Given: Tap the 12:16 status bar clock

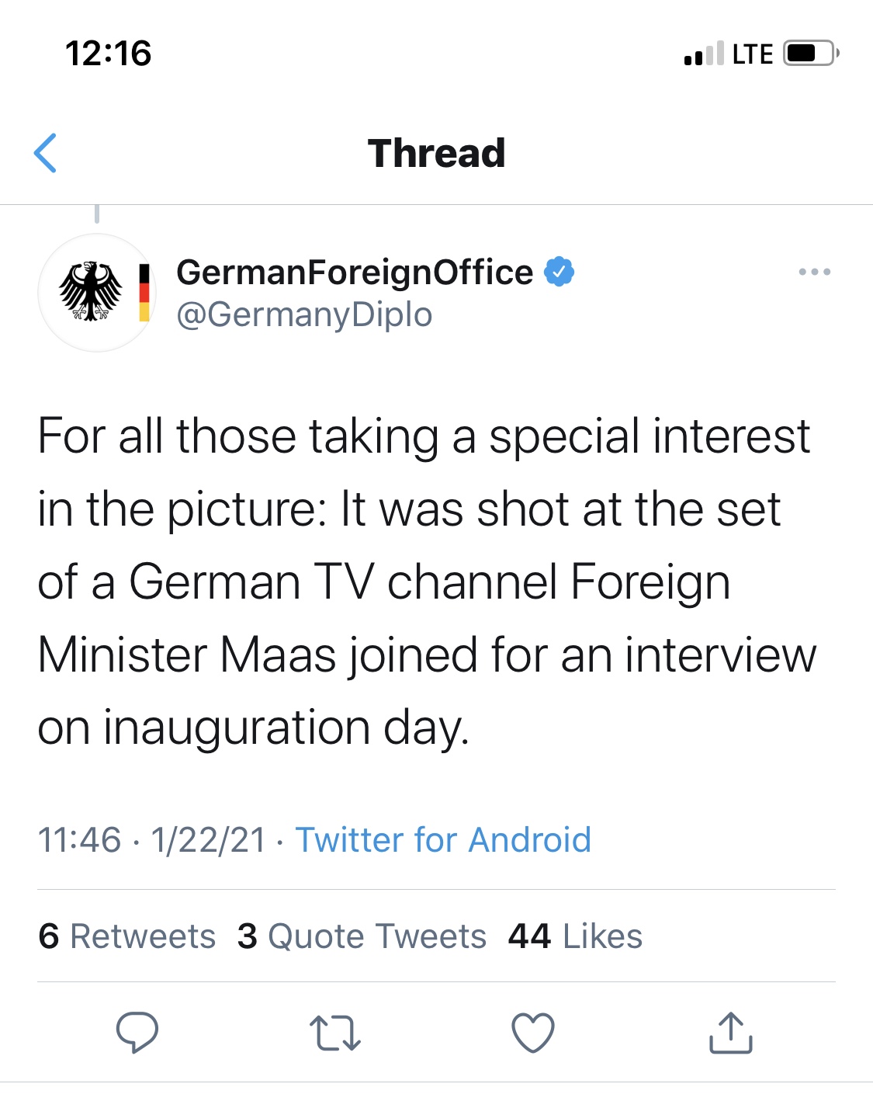Looking at the screenshot, I should click(108, 54).
